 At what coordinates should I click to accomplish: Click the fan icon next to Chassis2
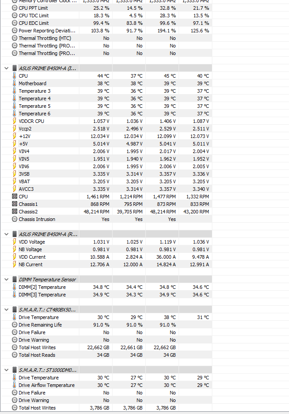pos(15,212)
